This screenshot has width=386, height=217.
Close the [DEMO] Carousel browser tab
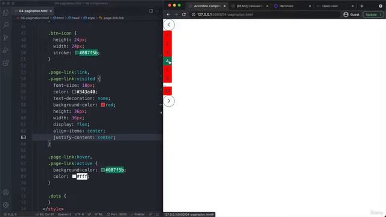pyautogui.click(x=267, y=6)
